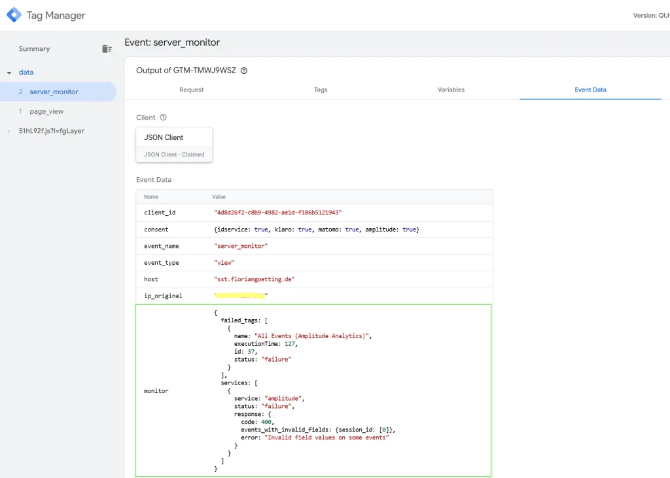
Task: Open the Variables tab
Action: pos(451,90)
